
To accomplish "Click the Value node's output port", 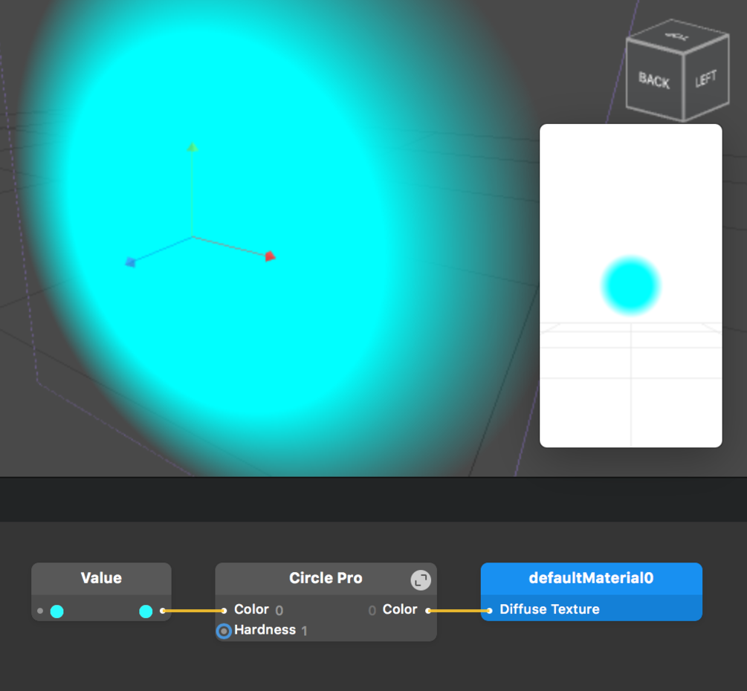I will 163,610.
